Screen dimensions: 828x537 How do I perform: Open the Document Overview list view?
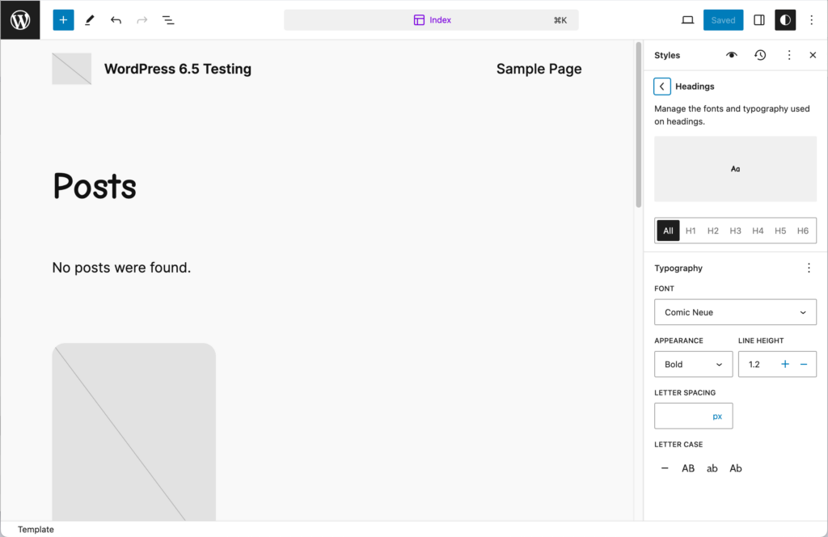[168, 19]
